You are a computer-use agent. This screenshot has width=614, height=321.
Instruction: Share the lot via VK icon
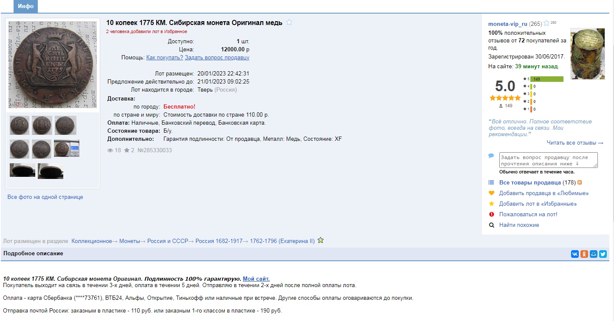click(x=575, y=254)
